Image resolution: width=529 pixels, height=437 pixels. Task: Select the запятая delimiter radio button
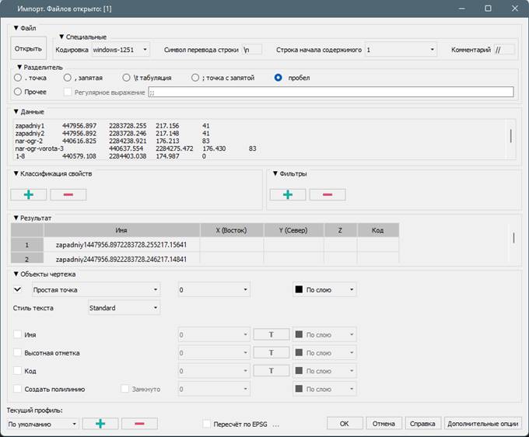pos(68,78)
